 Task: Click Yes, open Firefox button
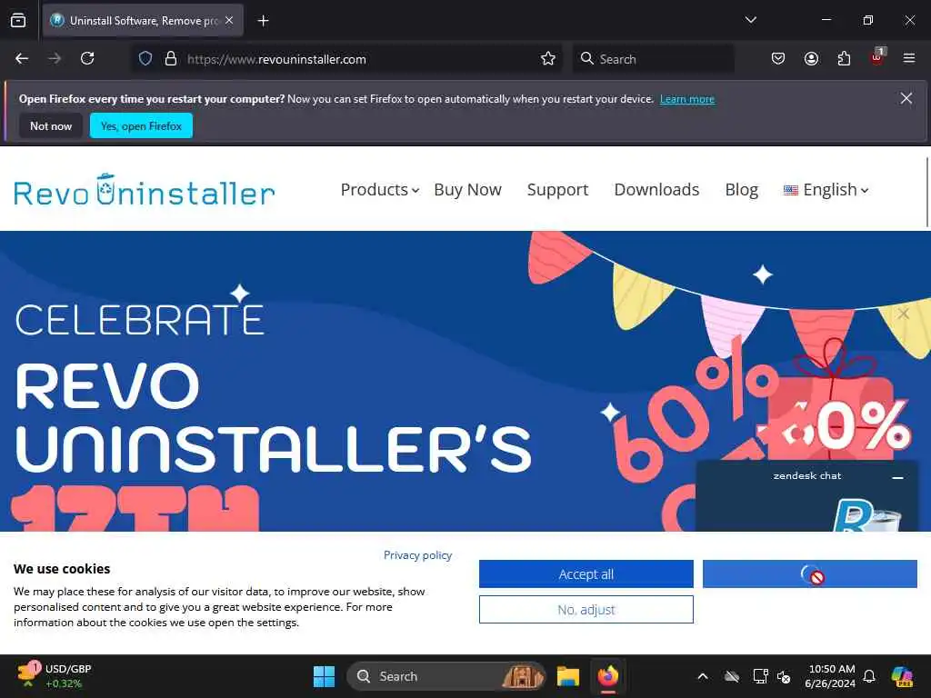(141, 125)
